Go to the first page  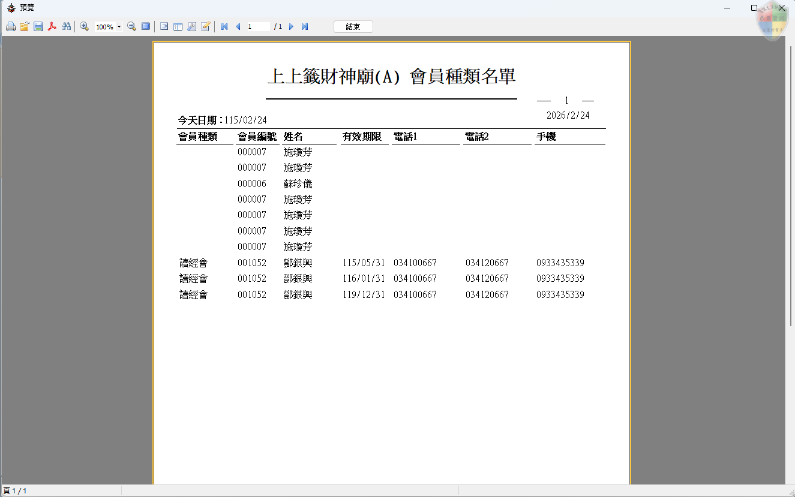[x=224, y=27]
